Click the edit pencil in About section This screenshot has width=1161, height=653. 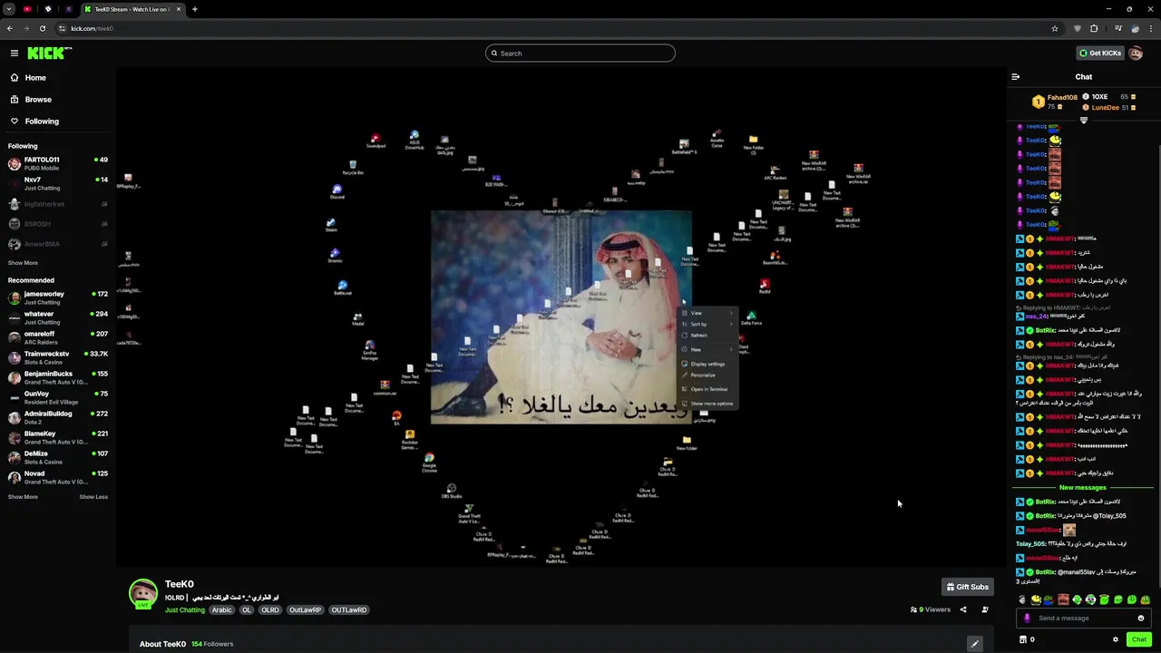coord(975,644)
